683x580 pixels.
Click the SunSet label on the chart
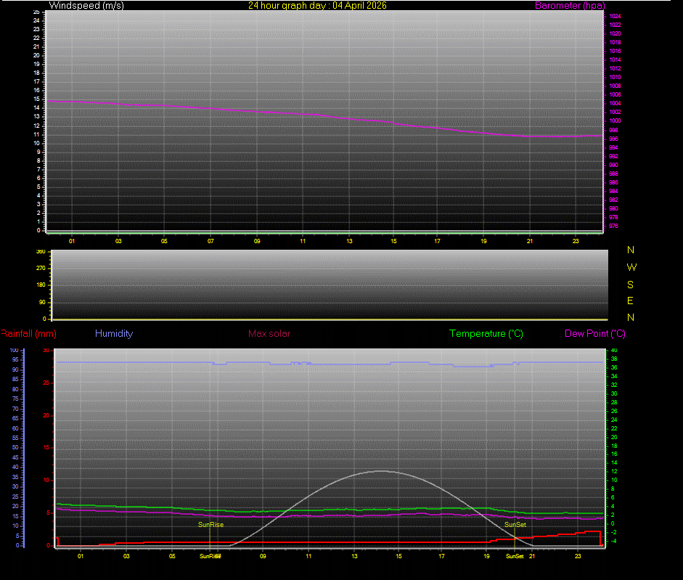point(514,524)
